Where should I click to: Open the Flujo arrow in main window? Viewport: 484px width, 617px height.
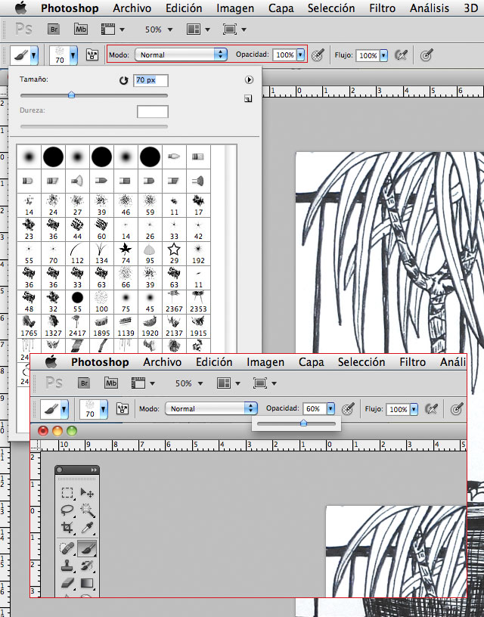(x=383, y=55)
